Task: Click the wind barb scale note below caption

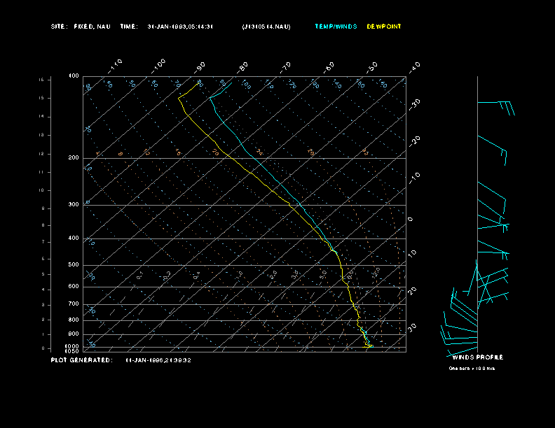Action: 474,368
